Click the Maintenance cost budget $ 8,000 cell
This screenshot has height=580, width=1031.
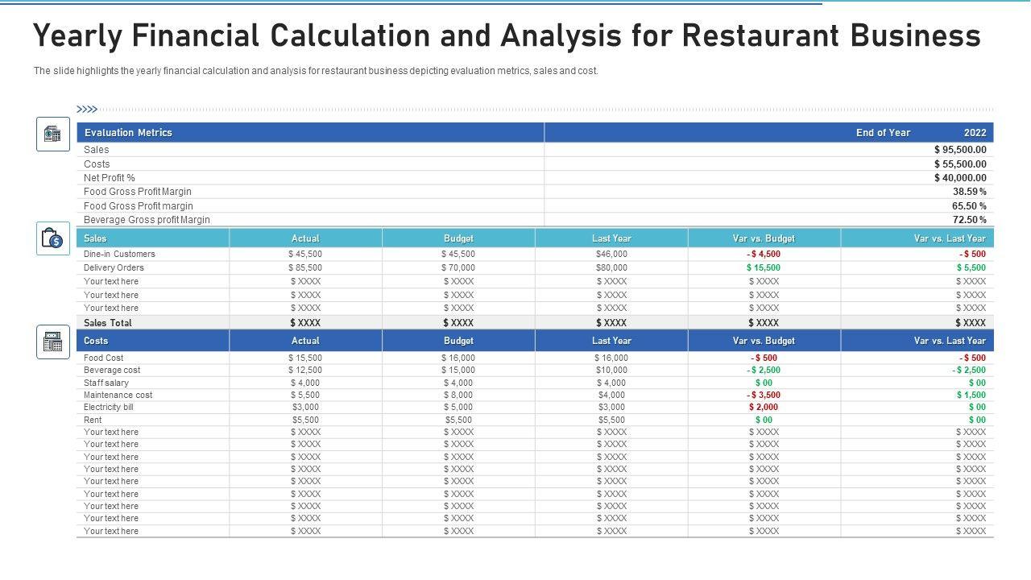[x=458, y=395]
